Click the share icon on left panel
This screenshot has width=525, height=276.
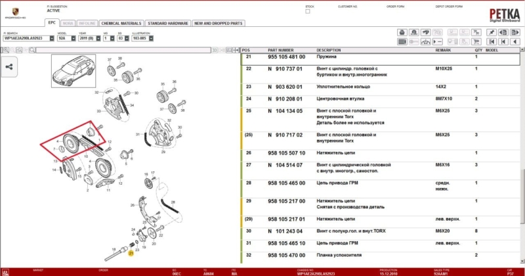(10, 66)
